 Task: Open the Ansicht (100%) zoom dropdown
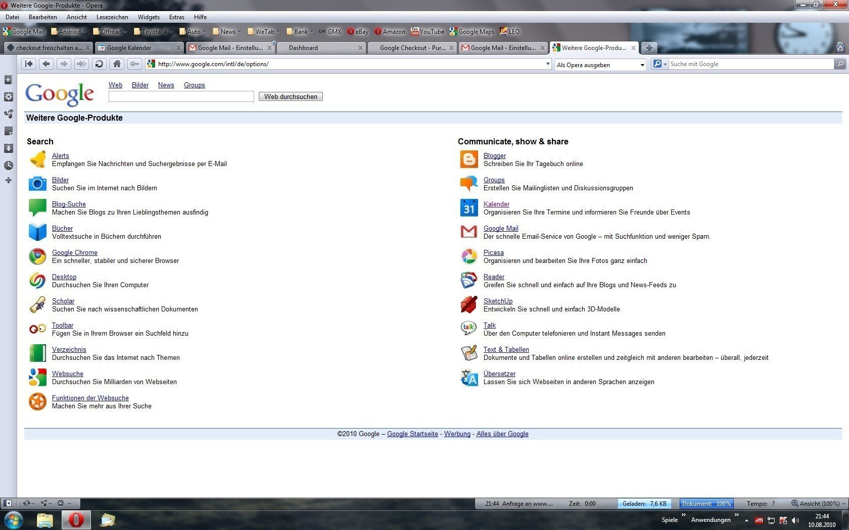point(819,503)
